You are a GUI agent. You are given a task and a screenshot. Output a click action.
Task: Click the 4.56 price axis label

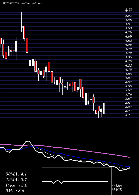coord(128,45)
